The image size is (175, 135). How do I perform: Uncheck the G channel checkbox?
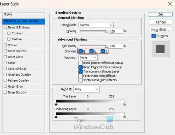coord(91,51)
